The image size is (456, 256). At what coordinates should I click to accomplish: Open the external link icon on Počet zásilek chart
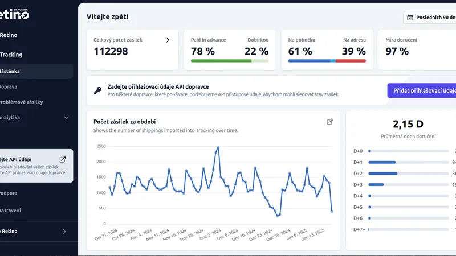click(x=329, y=122)
